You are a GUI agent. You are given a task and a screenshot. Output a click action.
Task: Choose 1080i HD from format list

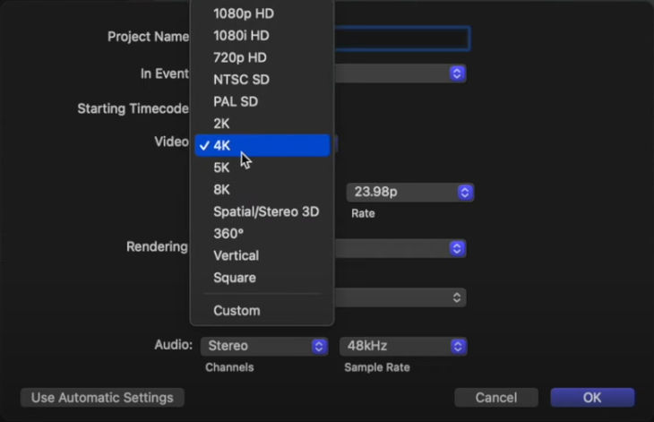pyautogui.click(x=241, y=36)
